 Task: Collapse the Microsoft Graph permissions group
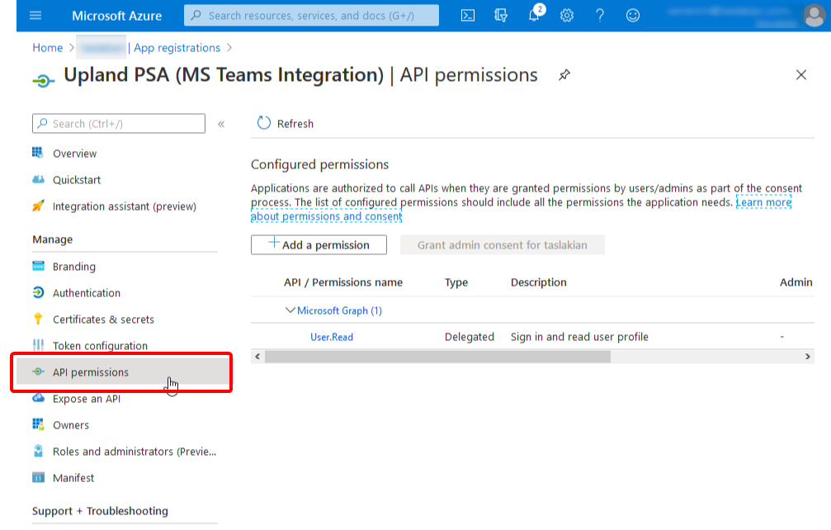290,310
